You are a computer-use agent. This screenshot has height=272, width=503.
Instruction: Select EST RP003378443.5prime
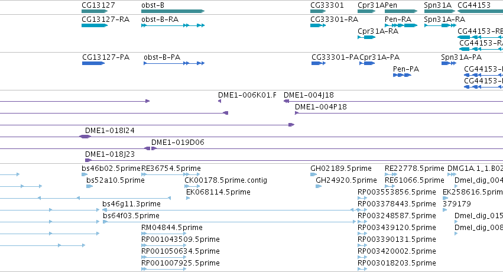397,204
